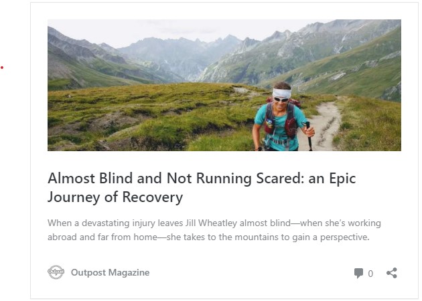Click the dirt trail path in the photo

(x=326, y=124)
